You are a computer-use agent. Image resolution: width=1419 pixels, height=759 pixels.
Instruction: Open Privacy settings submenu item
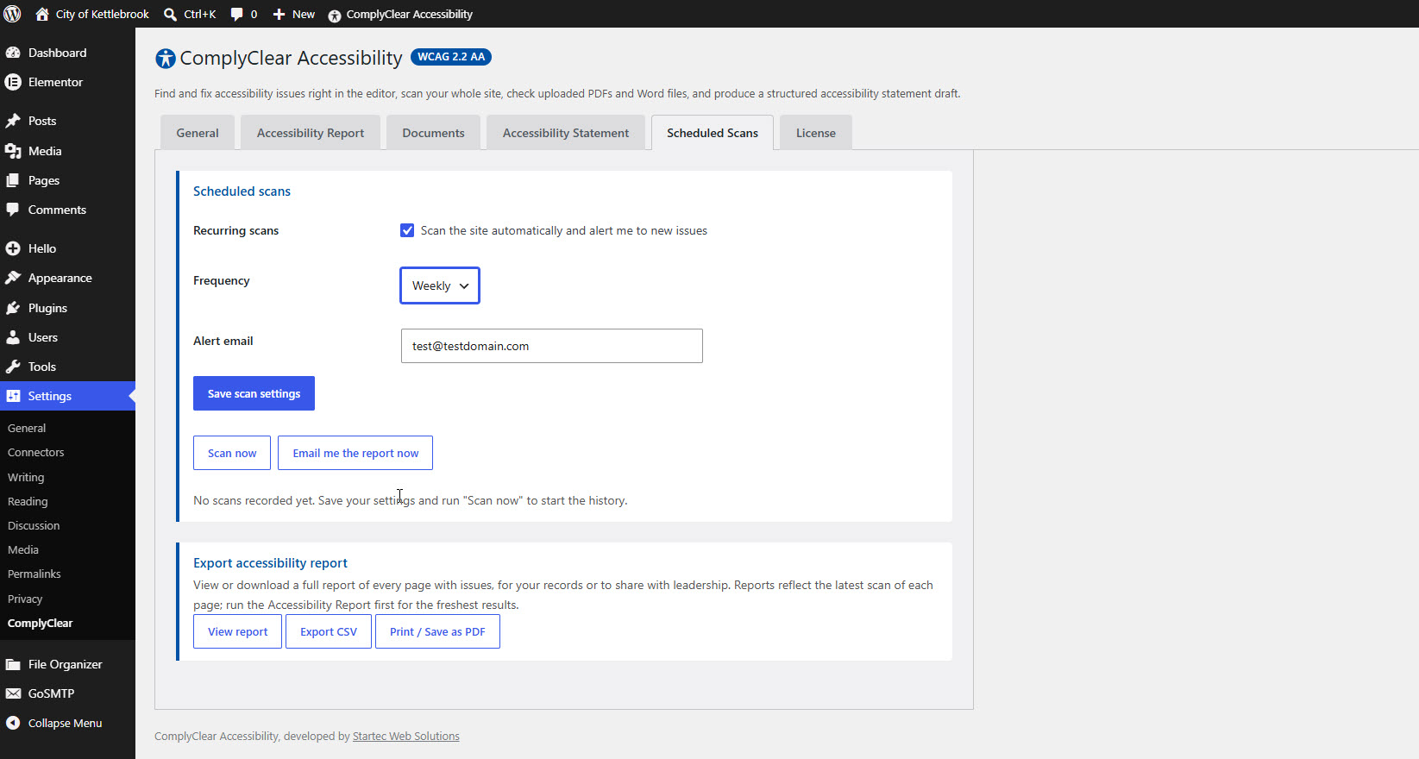(25, 599)
